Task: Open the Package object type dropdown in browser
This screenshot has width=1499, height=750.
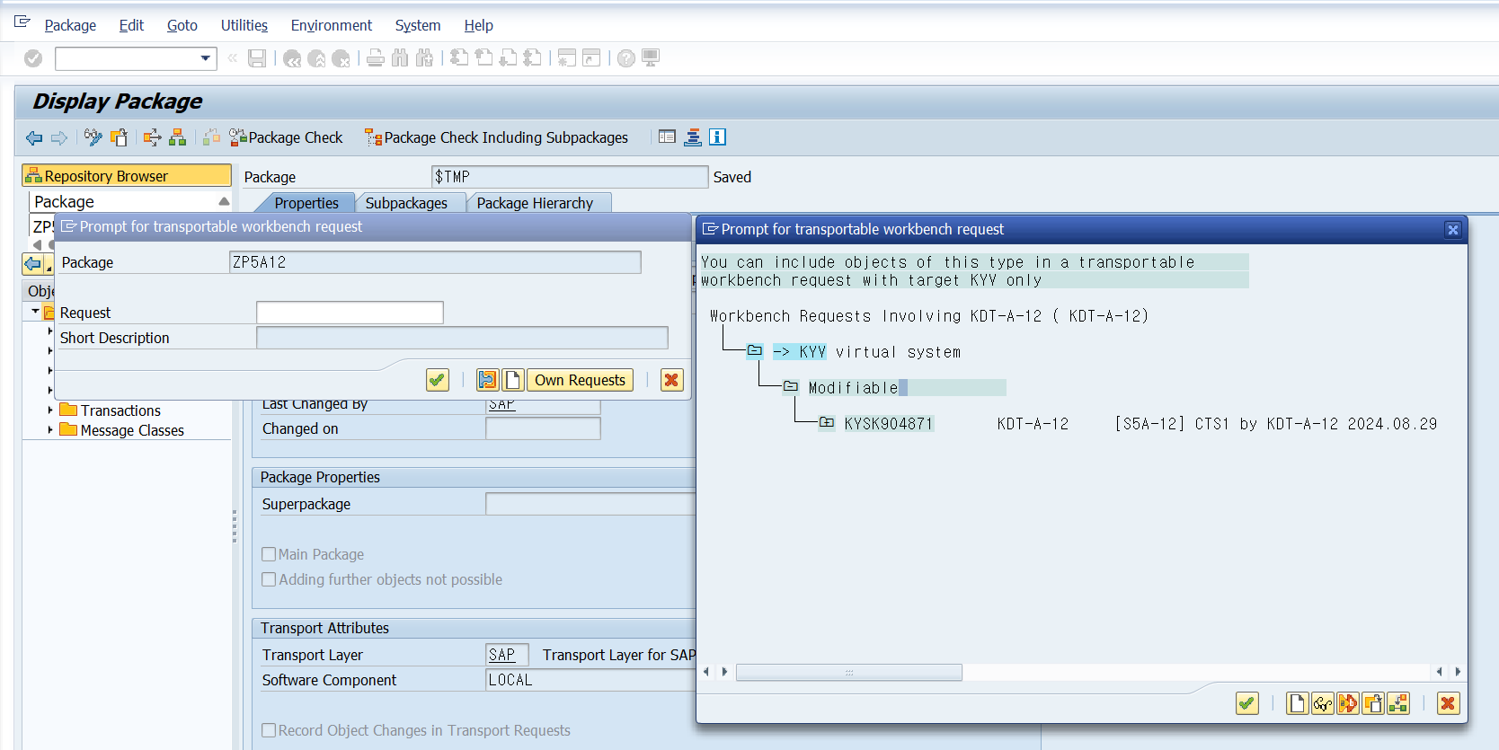Action: pos(224,201)
